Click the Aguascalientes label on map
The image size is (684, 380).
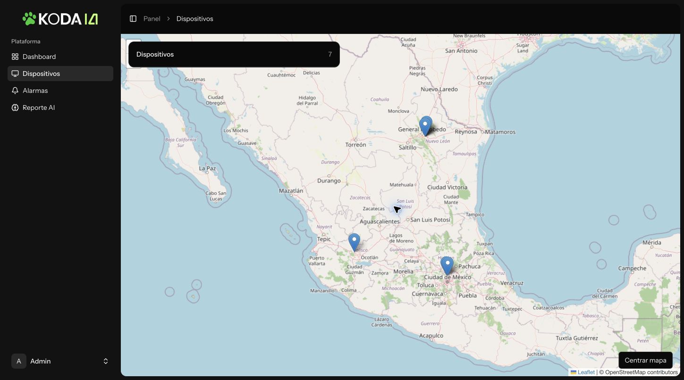pos(380,221)
